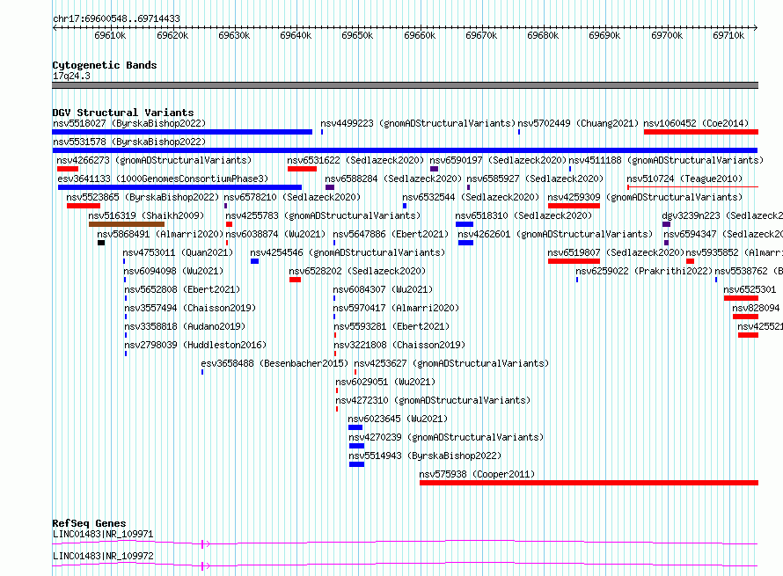This screenshot has height=576, width=783.
Task: Click the nsv5523865 (ByrskaBishop2022) label
Action: coord(143,197)
